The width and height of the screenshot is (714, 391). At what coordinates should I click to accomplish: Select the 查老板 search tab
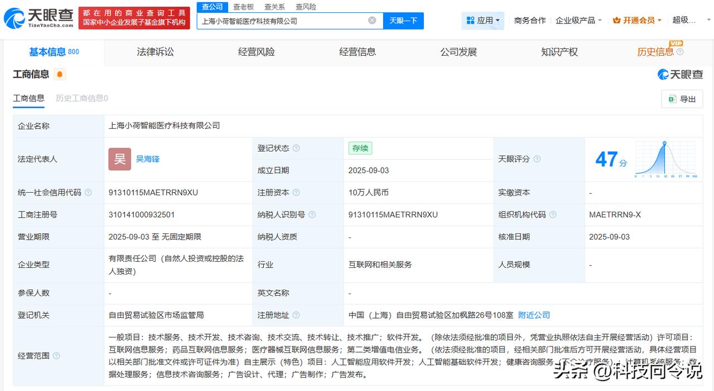[x=243, y=7]
